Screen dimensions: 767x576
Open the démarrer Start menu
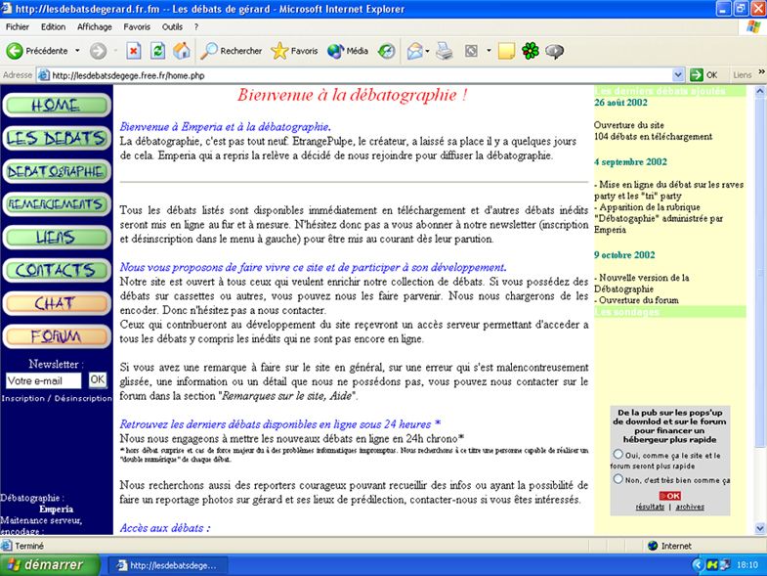click(50, 565)
